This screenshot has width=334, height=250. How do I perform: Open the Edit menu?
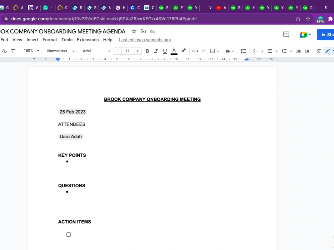pyautogui.click(x=4, y=40)
